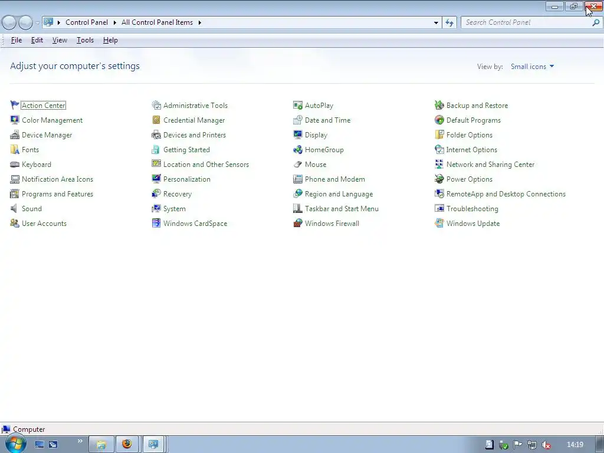Viewport: 604px width, 453px height.
Task: Open the HomeGroup icon
Action: click(298, 149)
